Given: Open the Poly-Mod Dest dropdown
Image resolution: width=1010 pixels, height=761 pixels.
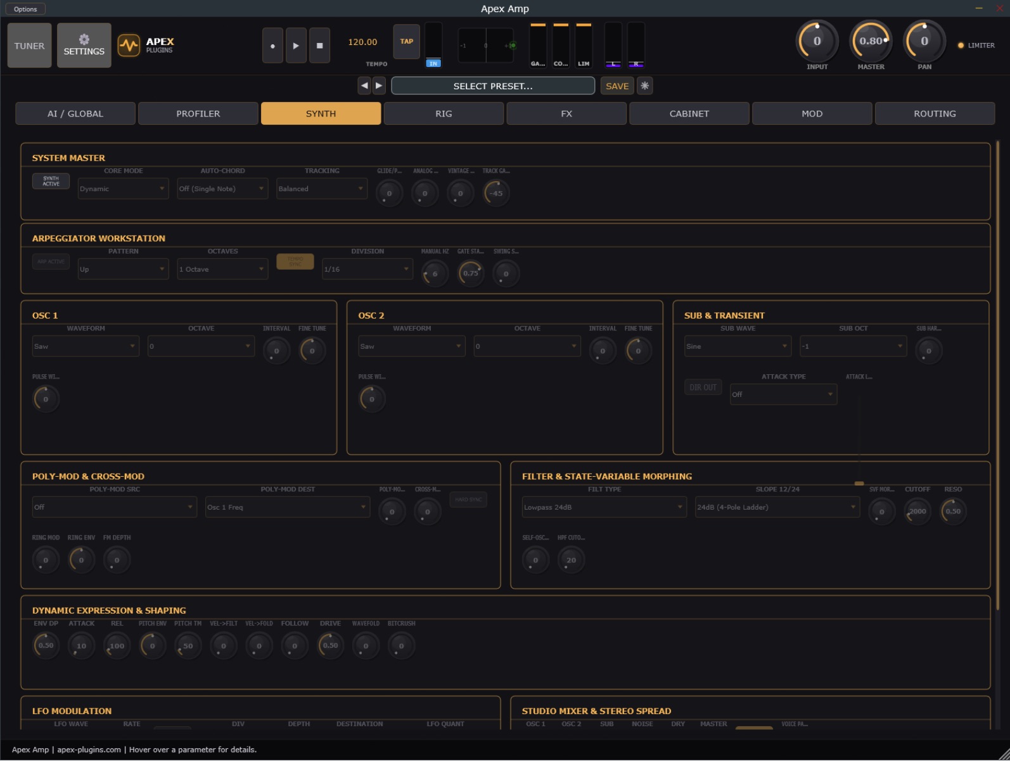Looking at the screenshot, I should click(288, 507).
